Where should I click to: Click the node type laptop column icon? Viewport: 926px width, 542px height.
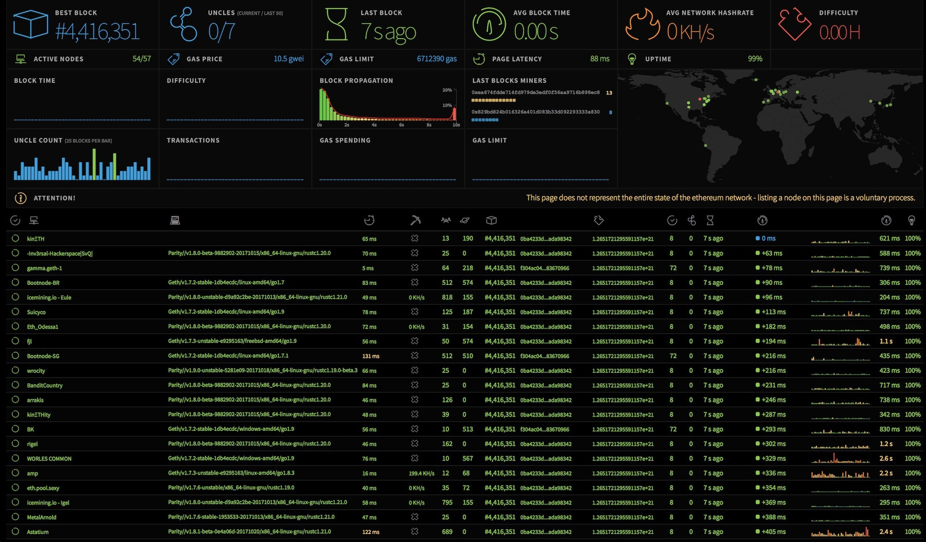tap(175, 220)
